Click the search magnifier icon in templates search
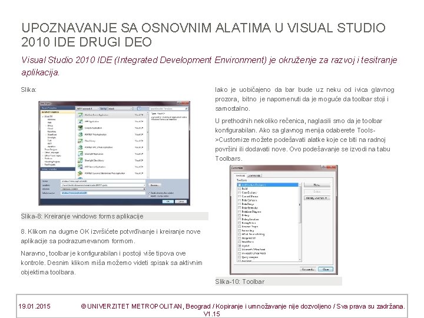Screen dimensions: 424x318 point(186,109)
